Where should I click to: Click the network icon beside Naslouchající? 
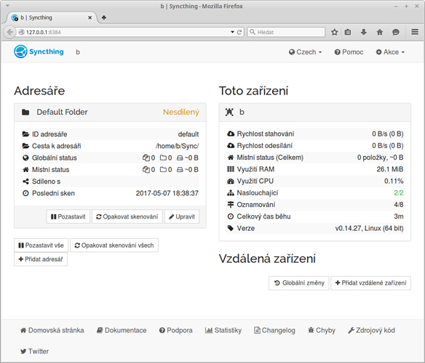[x=231, y=193]
